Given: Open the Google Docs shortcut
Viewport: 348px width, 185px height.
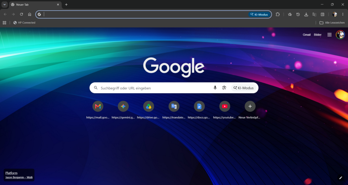Looking at the screenshot, I should coord(199,106).
